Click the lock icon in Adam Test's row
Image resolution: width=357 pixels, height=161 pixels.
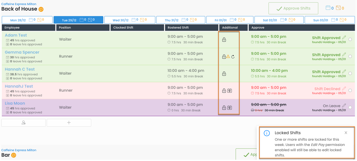click(x=224, y=40)
